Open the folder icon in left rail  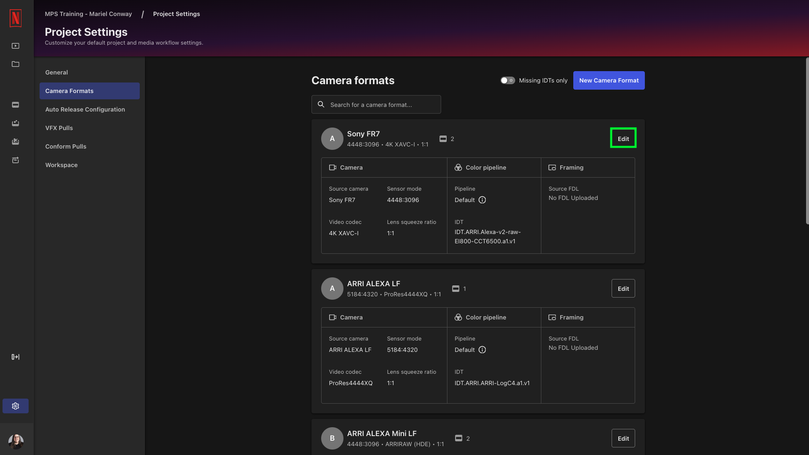tap(16, 64)
